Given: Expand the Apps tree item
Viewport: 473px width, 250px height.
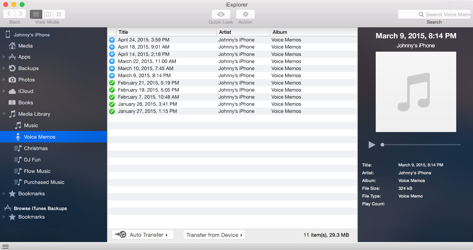Looking at the screenshot, I should [x=4, y=57].
